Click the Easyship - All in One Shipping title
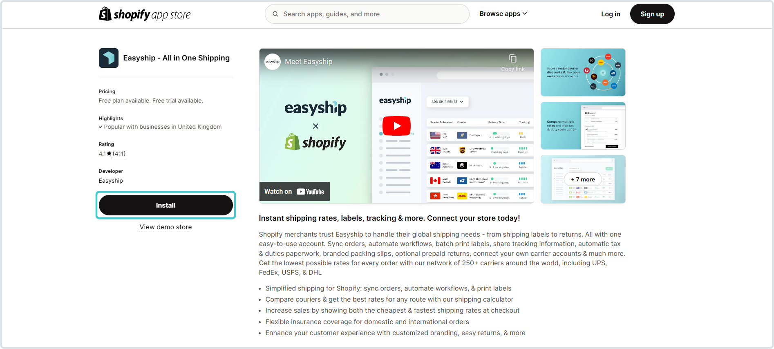Image resolution: width=774 pixels, height=349 pixels. 177,58
